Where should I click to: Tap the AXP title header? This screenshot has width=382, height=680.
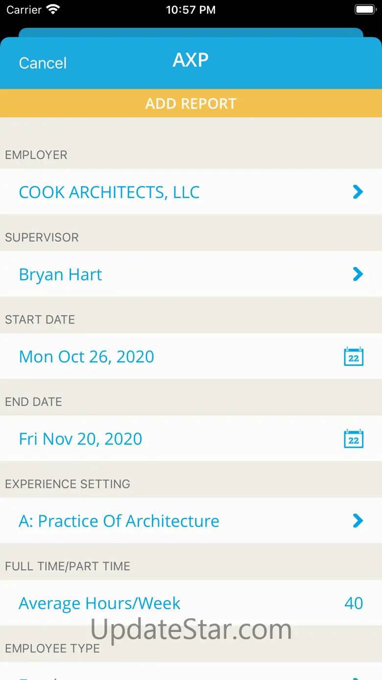coord(191,60)
